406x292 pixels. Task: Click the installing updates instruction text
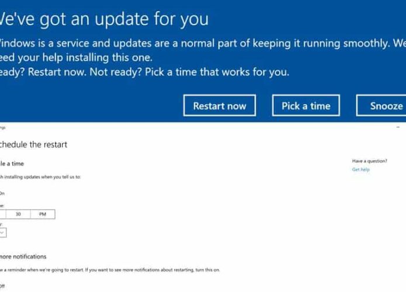point(40,177)
